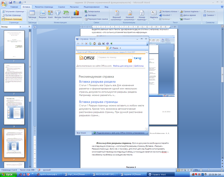Click Разрыв страницы page break
Image resolution: width=224 pixels, height=177 pixels.
(x=12, y=19)
